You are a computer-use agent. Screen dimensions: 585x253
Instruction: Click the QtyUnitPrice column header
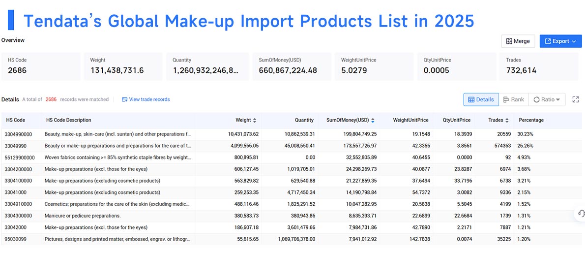click(x=456, y=120)
